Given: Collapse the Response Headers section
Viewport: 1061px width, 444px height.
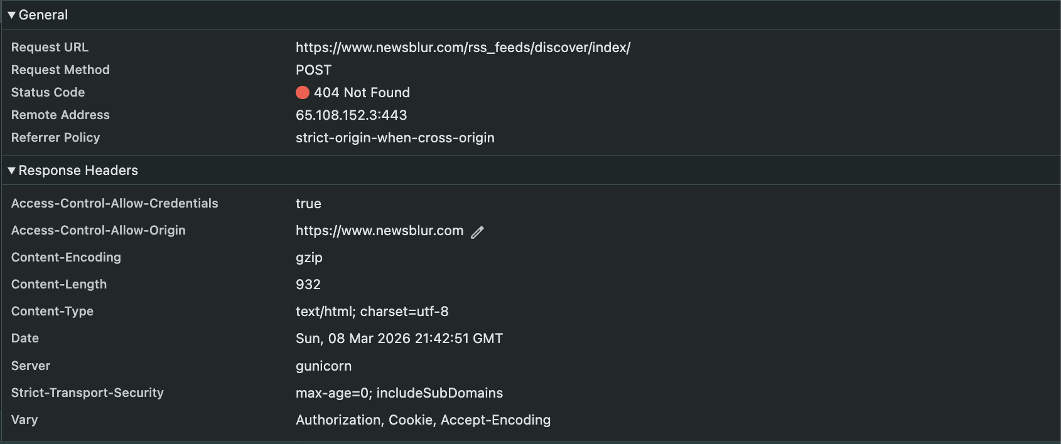Looking at the screenshot, I should (x=11, y=171).
